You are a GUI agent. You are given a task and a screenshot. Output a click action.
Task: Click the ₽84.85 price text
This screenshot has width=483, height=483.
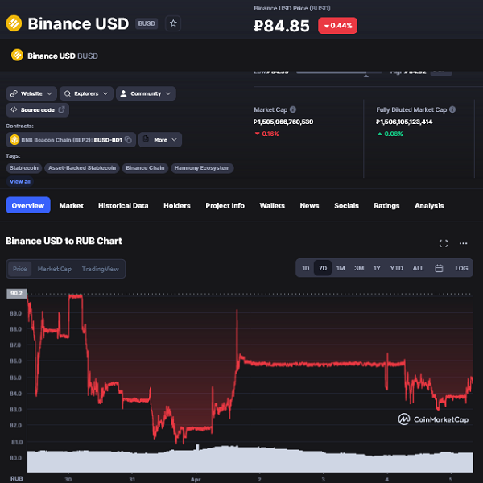[x=282, y=26]
